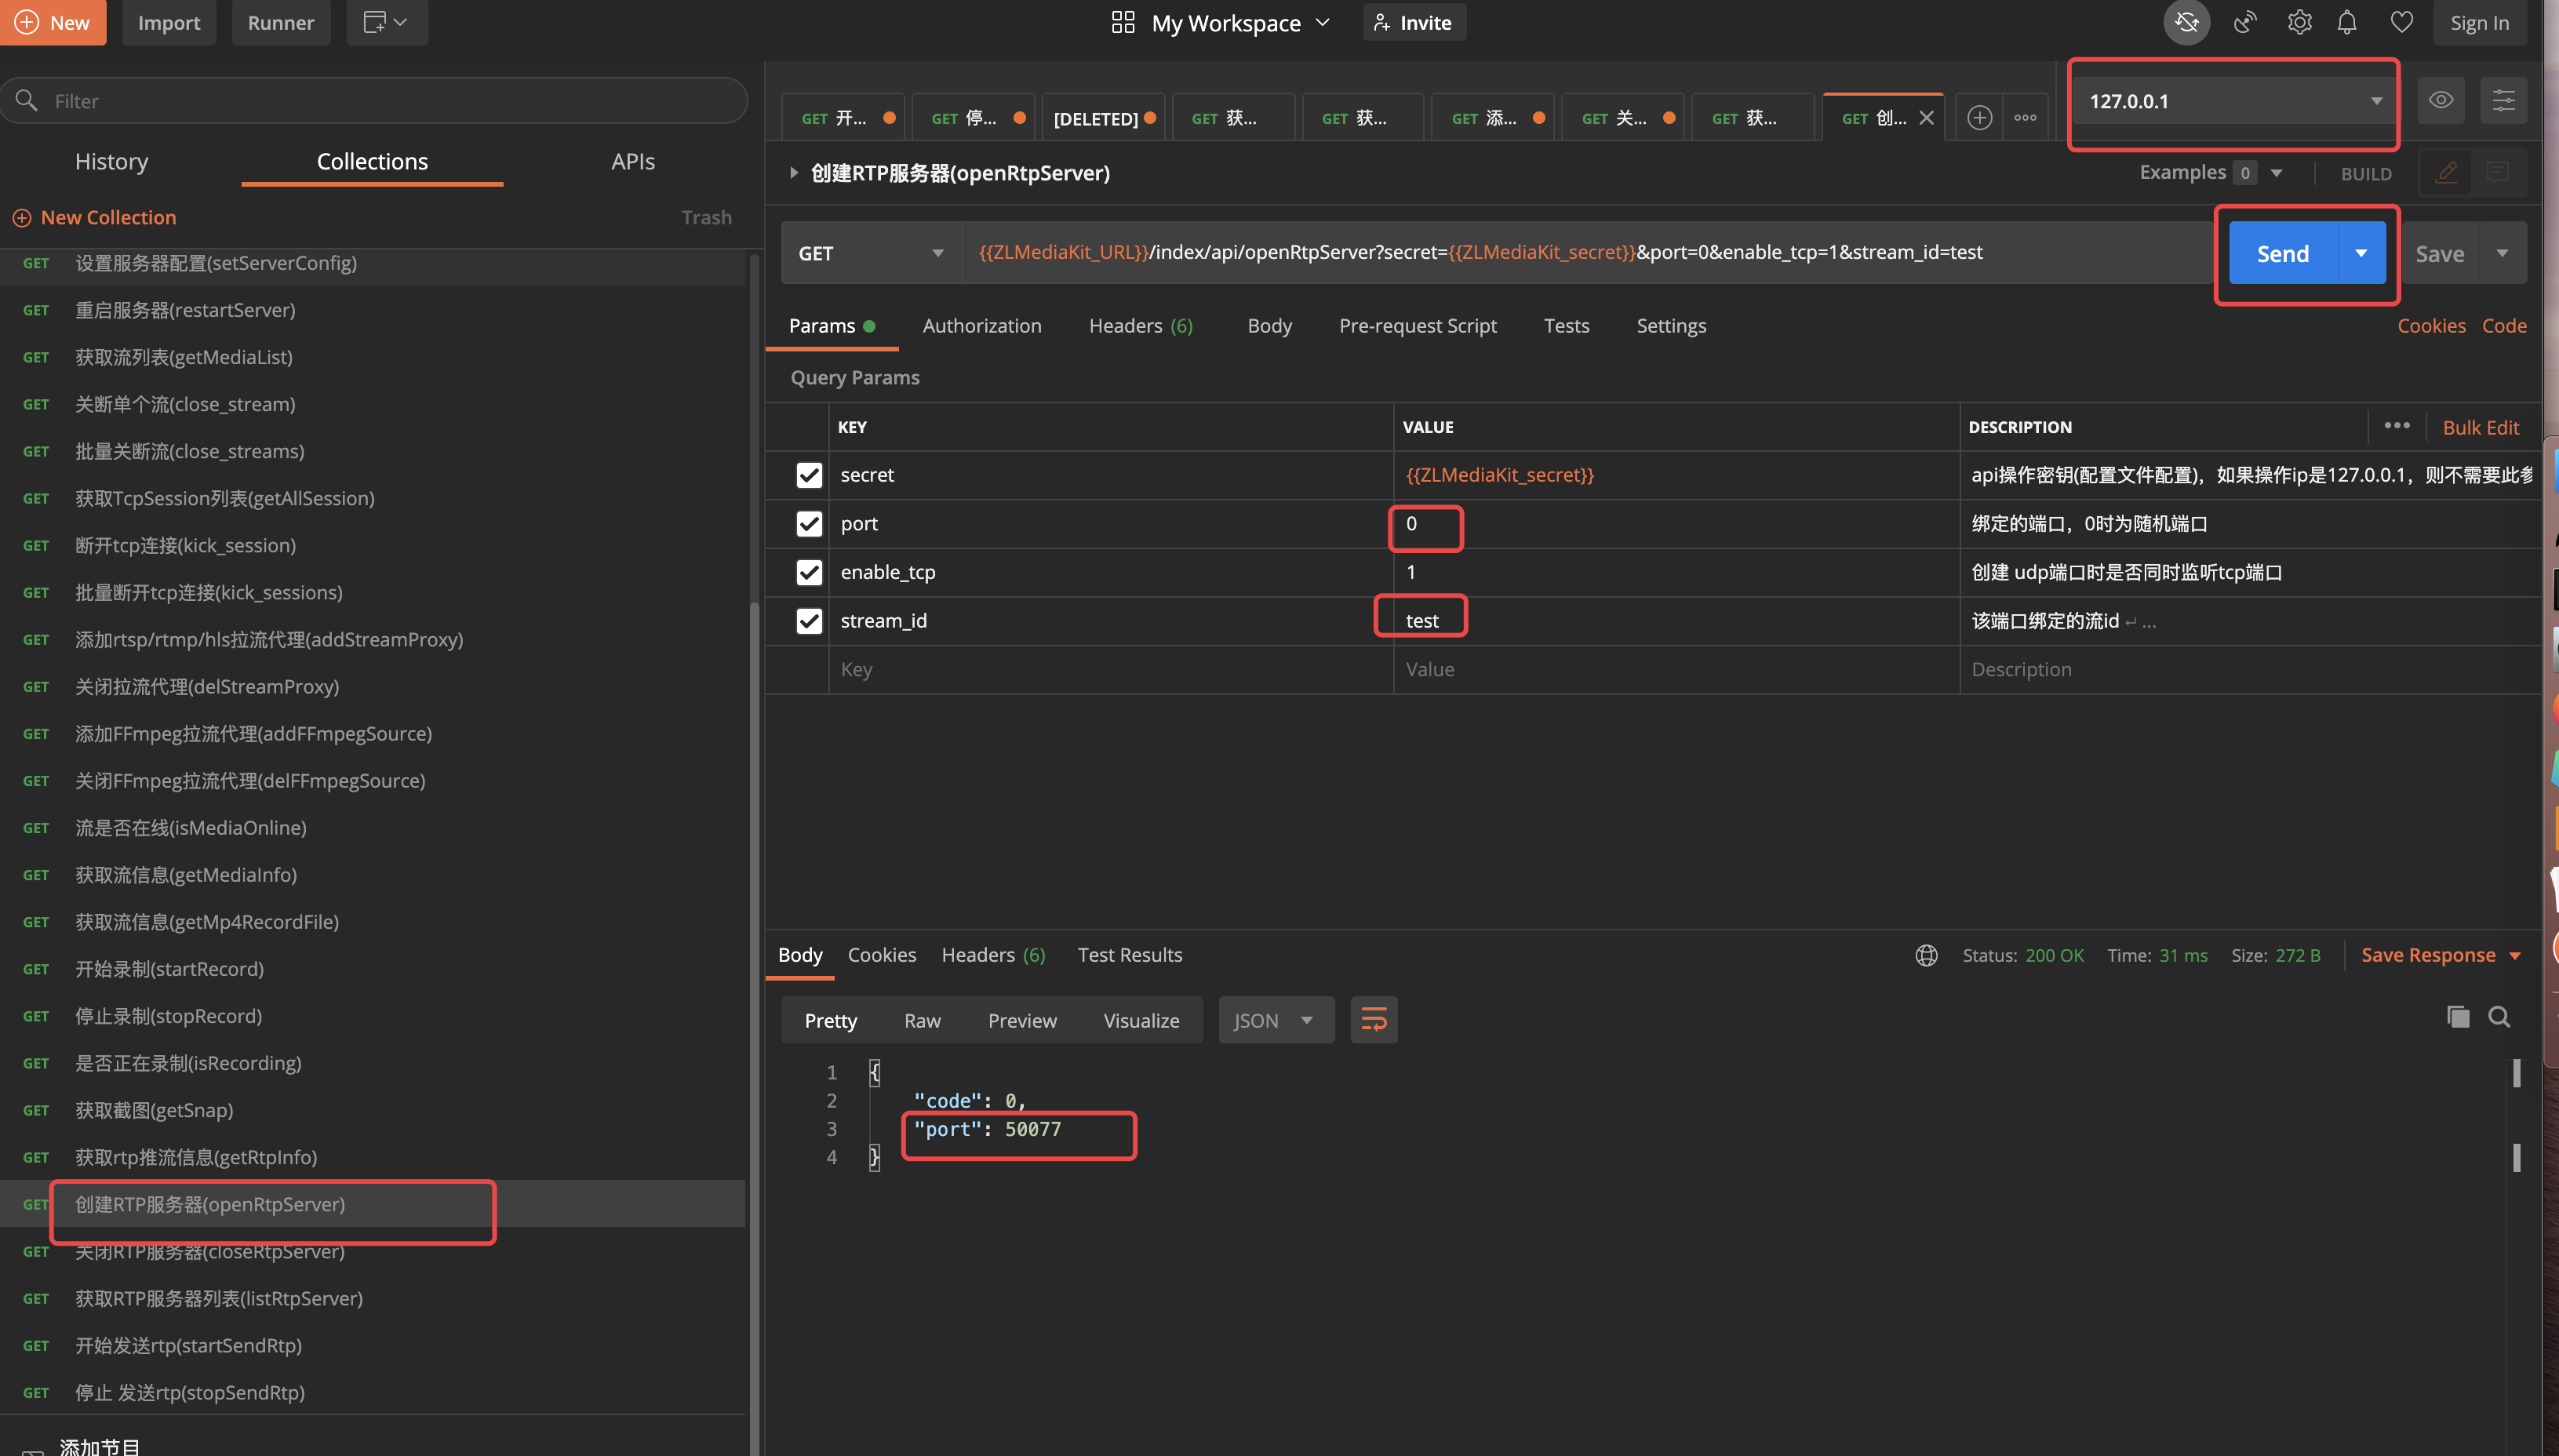Screen dimensions: 2559x1456
Task: Toggle the wrap lines icon in response
Action: (1373, 1020)
